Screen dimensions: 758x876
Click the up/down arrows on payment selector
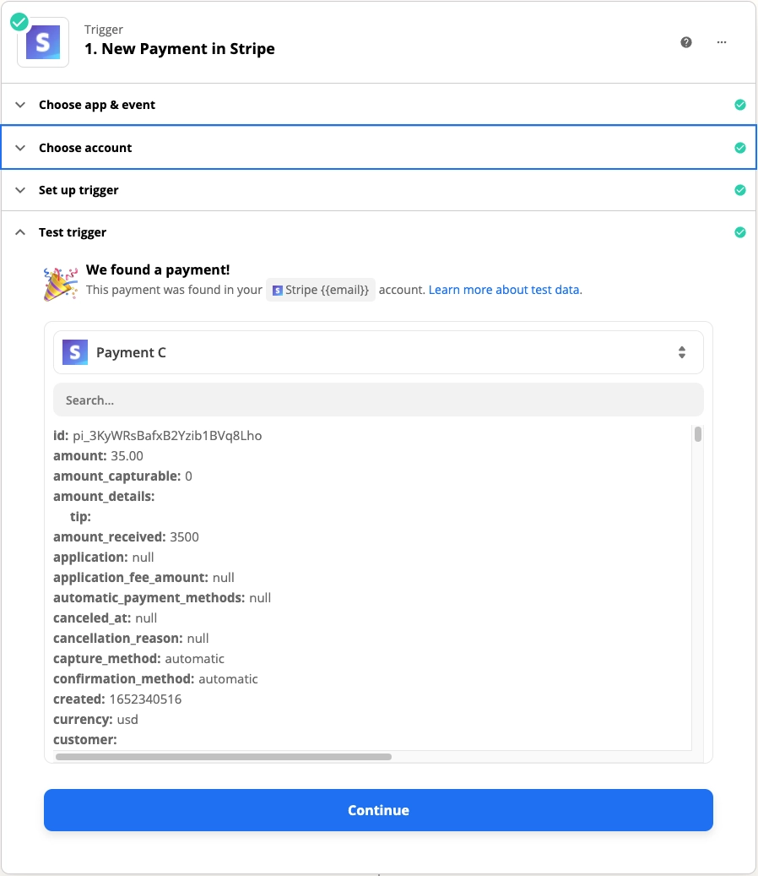click(x=681, y=352)
